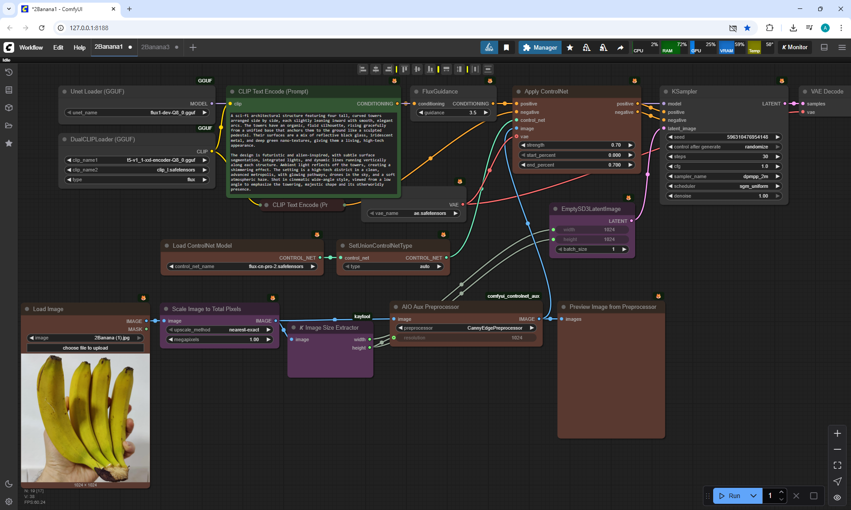Open the Workflow menu
This screenshot has height=510, width=851.
31,47
